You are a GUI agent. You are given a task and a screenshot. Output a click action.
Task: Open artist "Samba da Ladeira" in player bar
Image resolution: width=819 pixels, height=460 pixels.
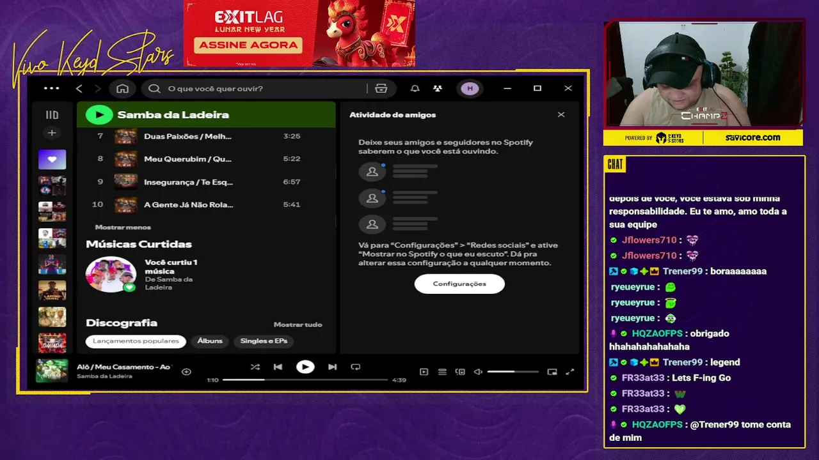104,376
